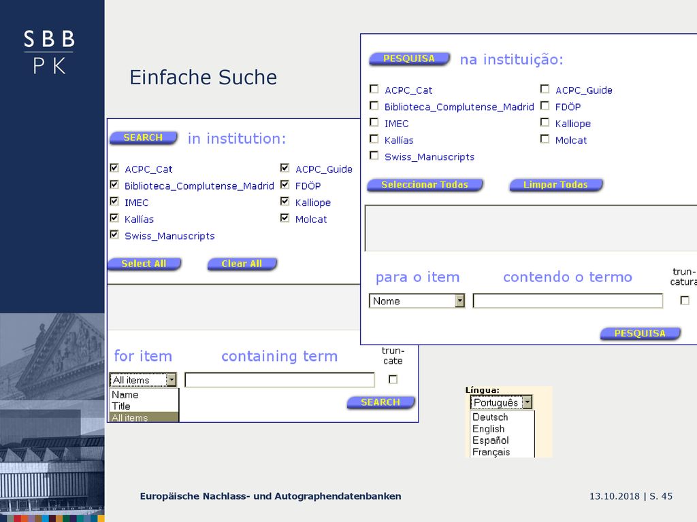Click the 'Einfache Suche' heading

coord(203,77)
